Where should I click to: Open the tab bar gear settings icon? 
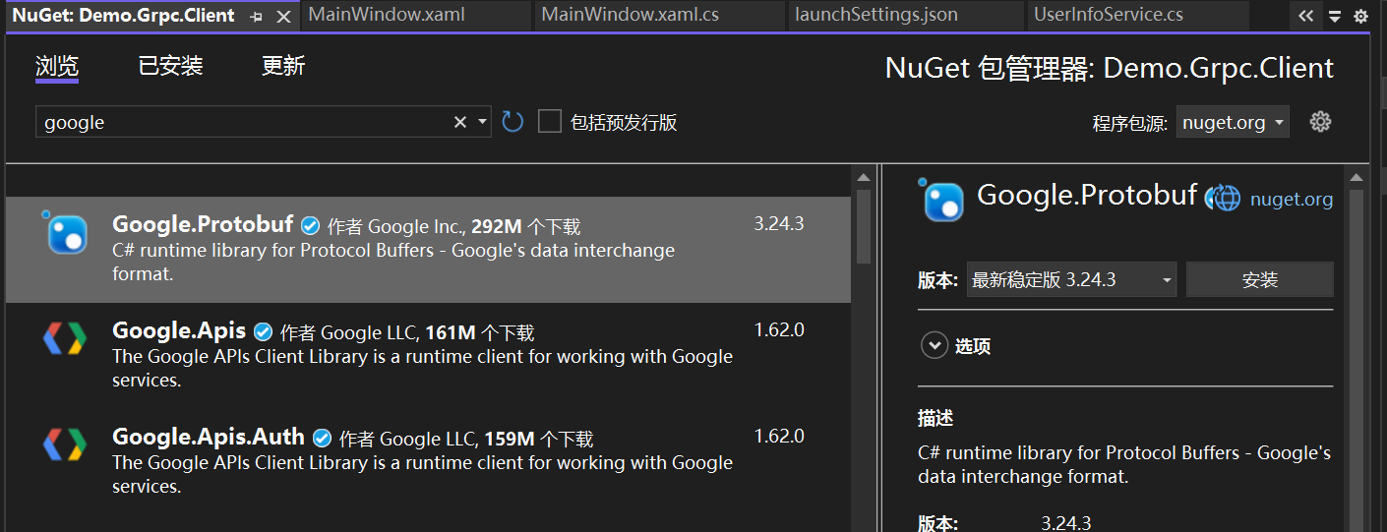tap(1361, 16)
